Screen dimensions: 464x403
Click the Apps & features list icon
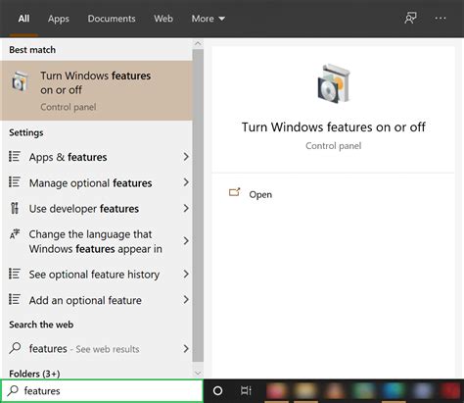click(x=15, y=157)
